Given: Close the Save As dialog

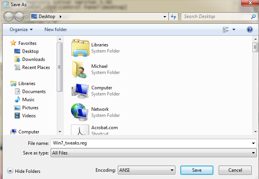Looking at the screenshot, I should point(250,3).
